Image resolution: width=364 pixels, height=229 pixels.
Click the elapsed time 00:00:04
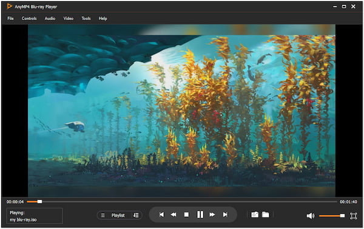[x=15, y=202]
